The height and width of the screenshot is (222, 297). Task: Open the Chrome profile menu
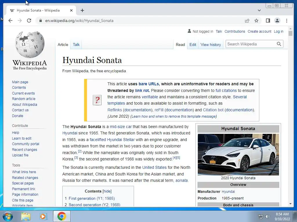click(277, 21)
